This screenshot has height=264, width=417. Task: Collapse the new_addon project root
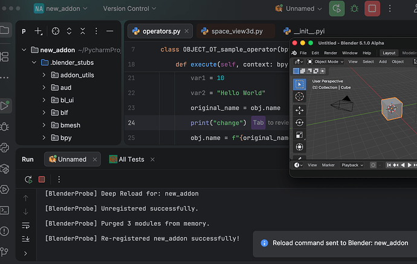coord(24,50)
